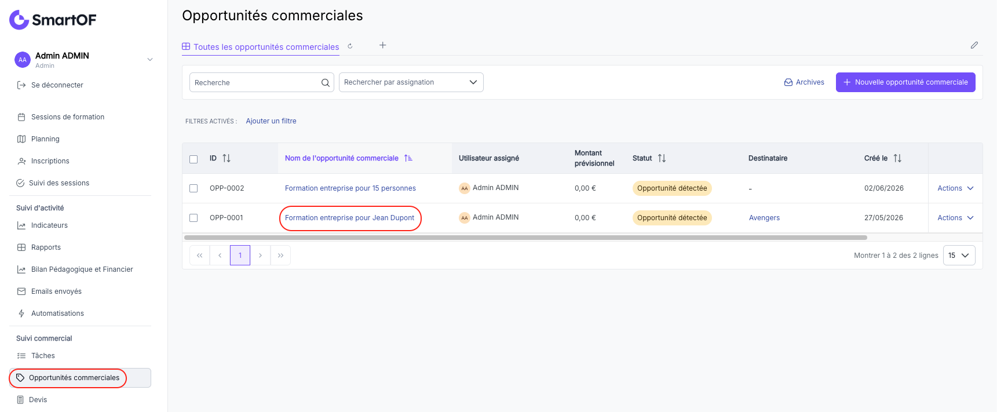Click the Archives inbox icon
Image resolution: width=997 pixels, height=412 pixels.
(788, 82)
